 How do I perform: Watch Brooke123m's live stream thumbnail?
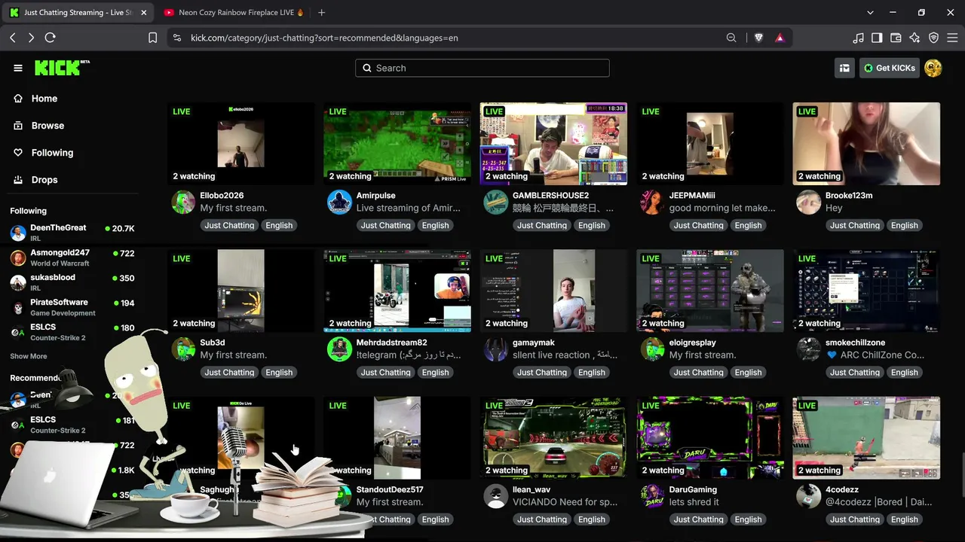866,144
